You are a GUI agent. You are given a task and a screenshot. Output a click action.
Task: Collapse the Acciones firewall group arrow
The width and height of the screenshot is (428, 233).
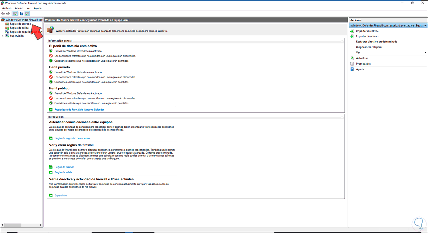click(x=425, y=26)
